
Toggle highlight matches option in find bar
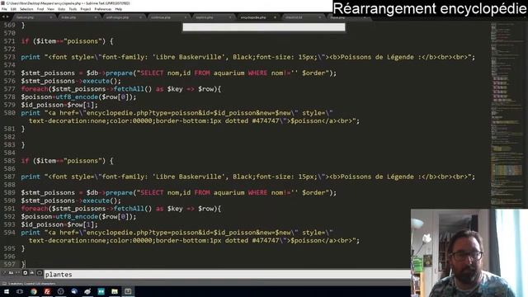pyautogui.click(x=40, y=273)
